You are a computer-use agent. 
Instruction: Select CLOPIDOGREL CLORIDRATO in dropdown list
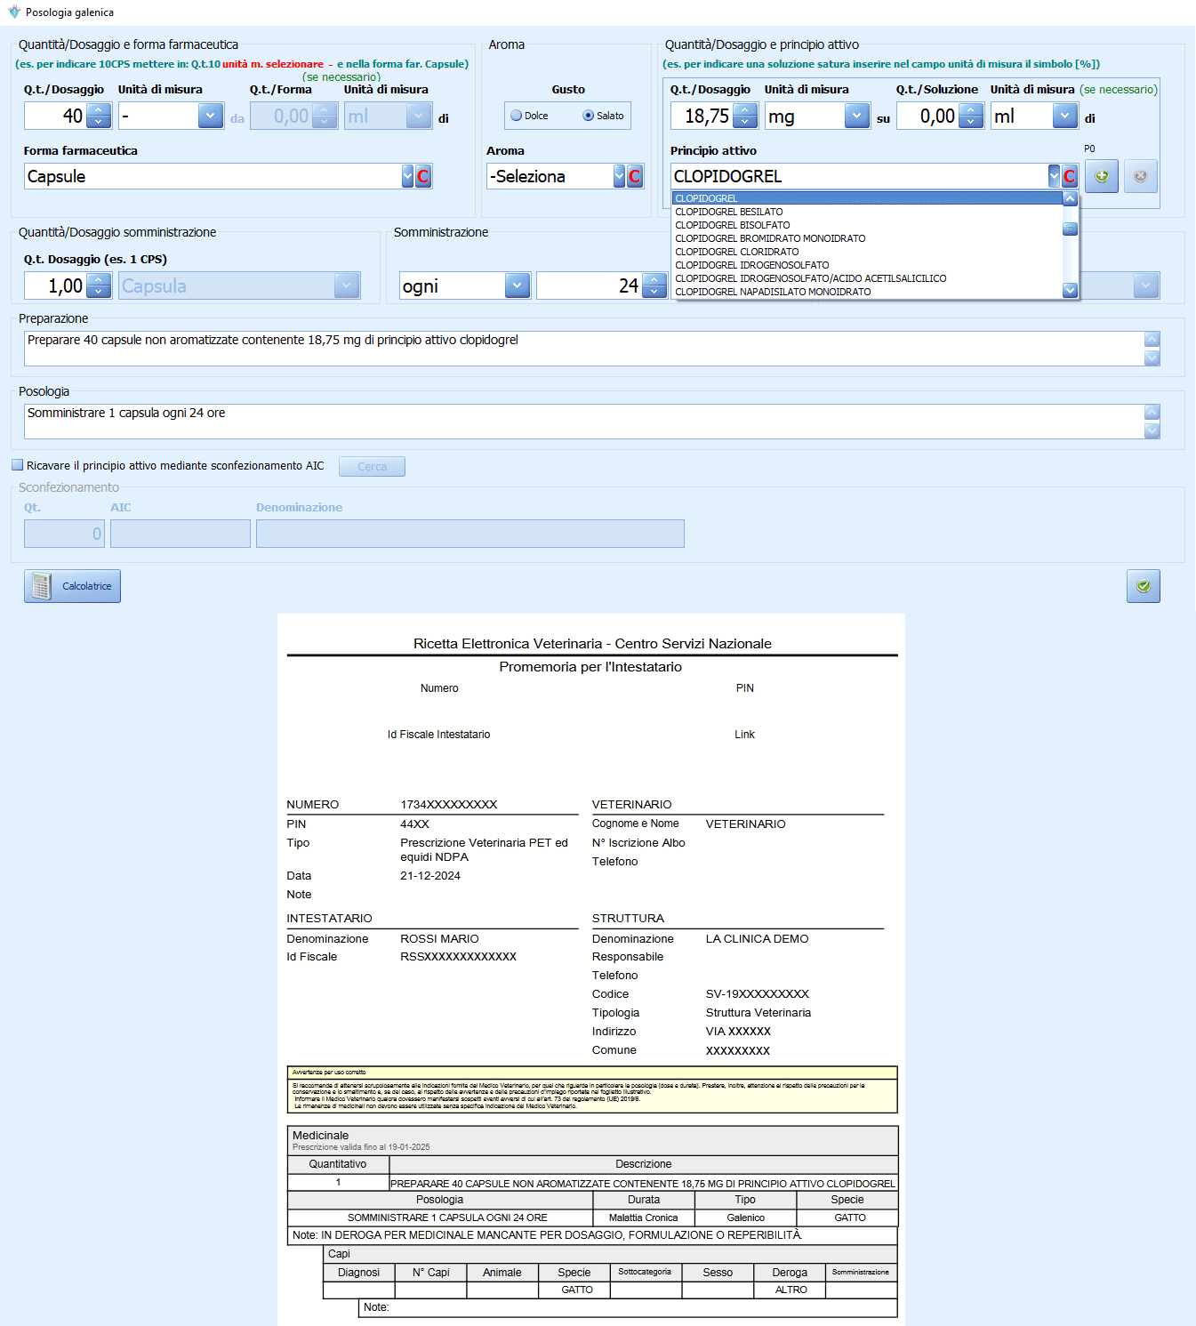(736, 252)
